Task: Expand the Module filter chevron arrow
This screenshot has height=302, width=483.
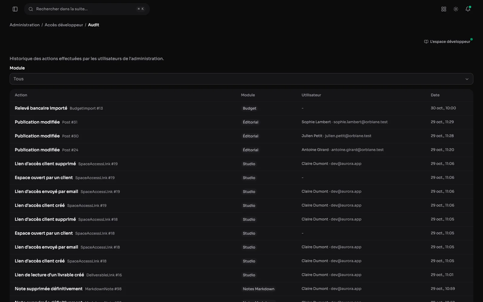Action: coord(467,79)
